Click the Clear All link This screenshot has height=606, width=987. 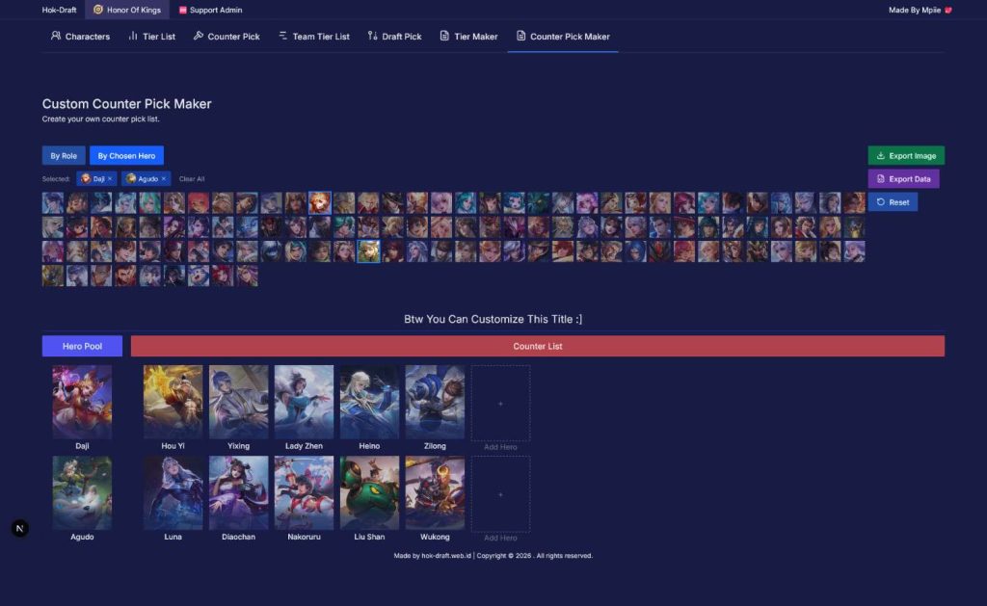tap(192, 179)
